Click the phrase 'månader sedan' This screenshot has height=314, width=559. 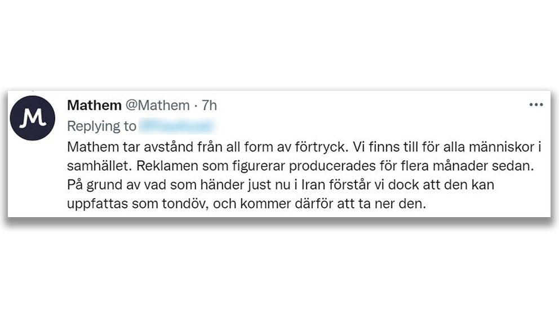pos(493,165)
